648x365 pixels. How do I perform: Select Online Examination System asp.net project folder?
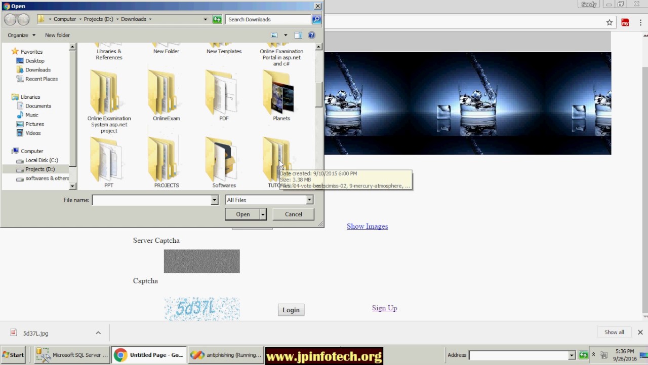coord(109,102)
